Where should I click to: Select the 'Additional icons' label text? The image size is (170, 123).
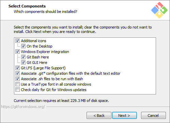34,41
